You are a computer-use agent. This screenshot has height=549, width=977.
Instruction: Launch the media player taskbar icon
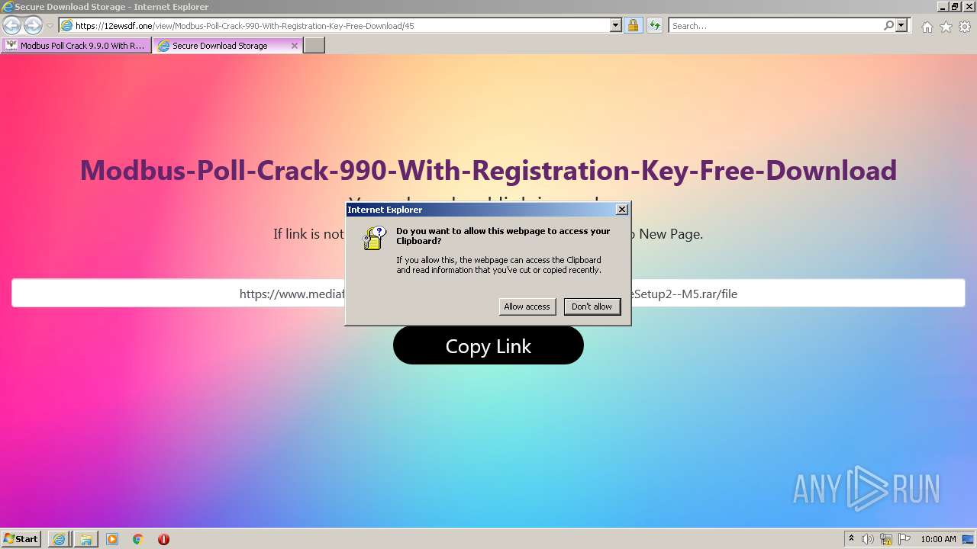pos(112,539)
